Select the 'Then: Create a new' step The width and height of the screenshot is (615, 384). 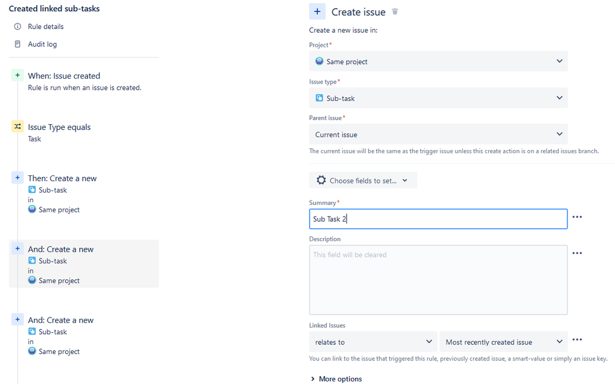point(62,178)
